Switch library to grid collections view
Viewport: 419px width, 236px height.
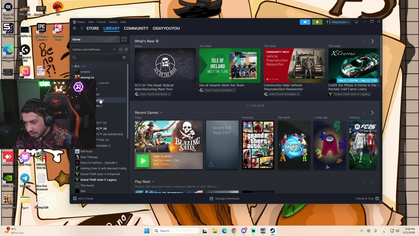(x=124, y=39)
